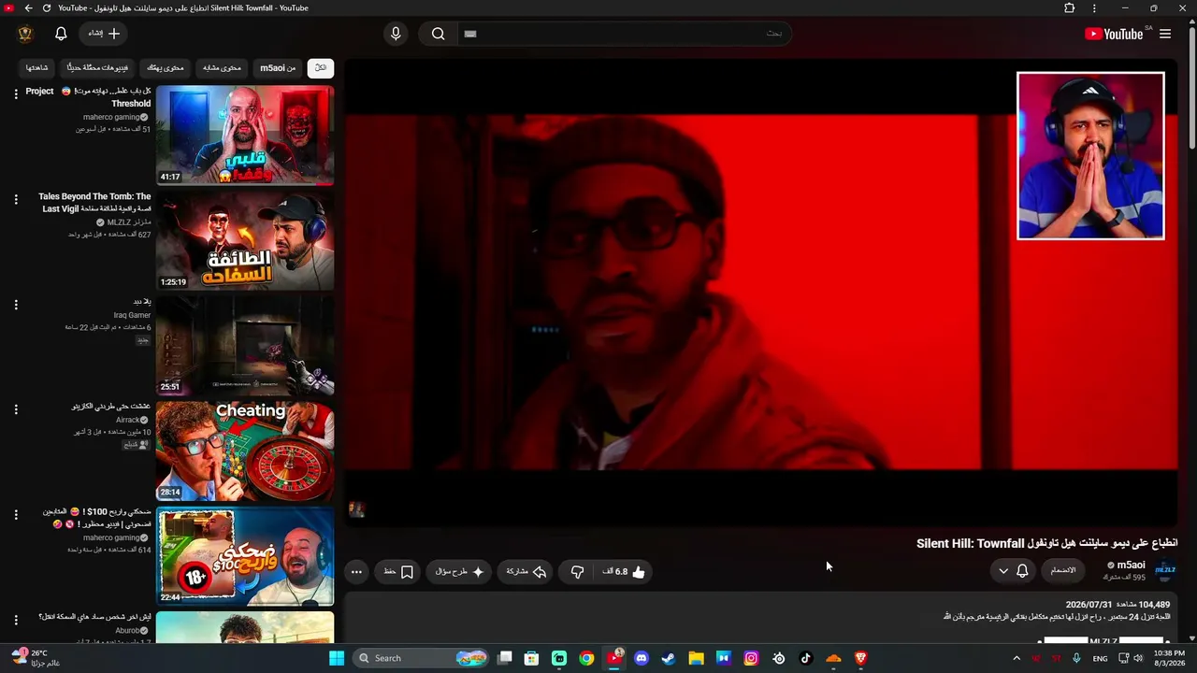This screenshot has width=1197, height=673.
Task: Open more actions ellipsis under the video
Action: 356,571
